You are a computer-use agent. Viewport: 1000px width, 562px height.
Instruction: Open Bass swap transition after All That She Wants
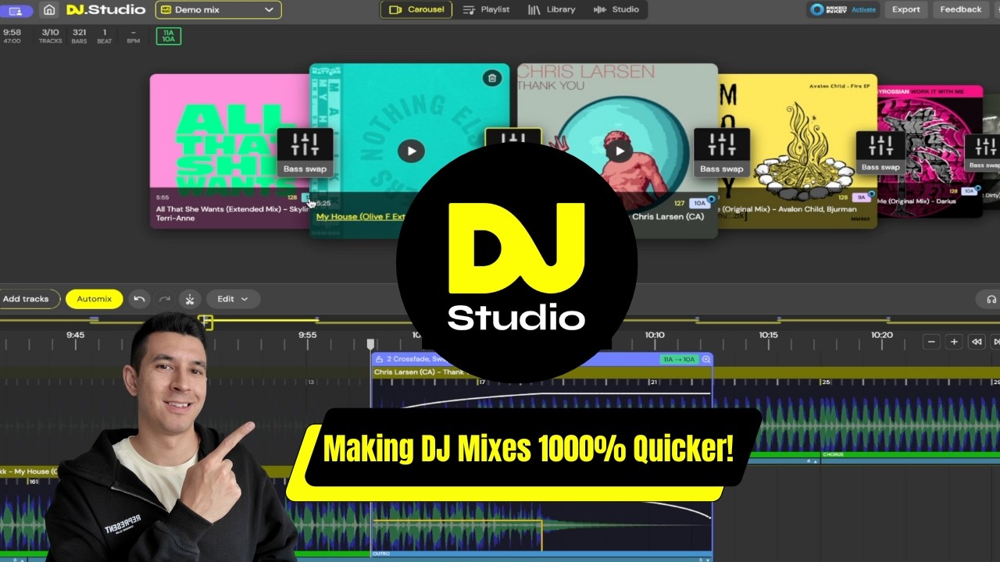tap(305, 152)
